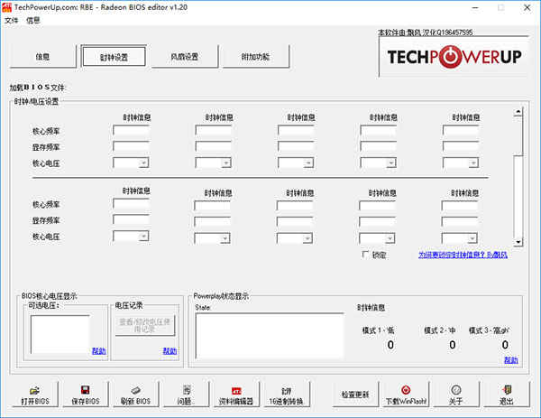Click the 可选电压 voltage list box
This screenshot has height=418, width=541.
60,334
